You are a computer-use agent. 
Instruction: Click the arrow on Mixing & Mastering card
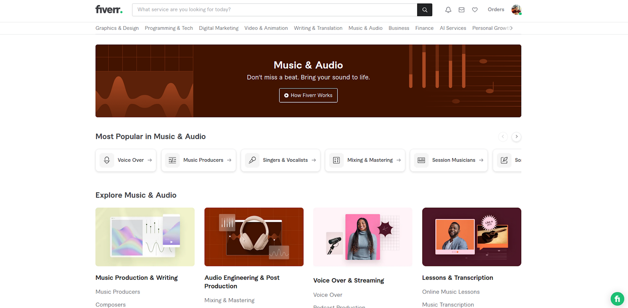tap(399, 160)
